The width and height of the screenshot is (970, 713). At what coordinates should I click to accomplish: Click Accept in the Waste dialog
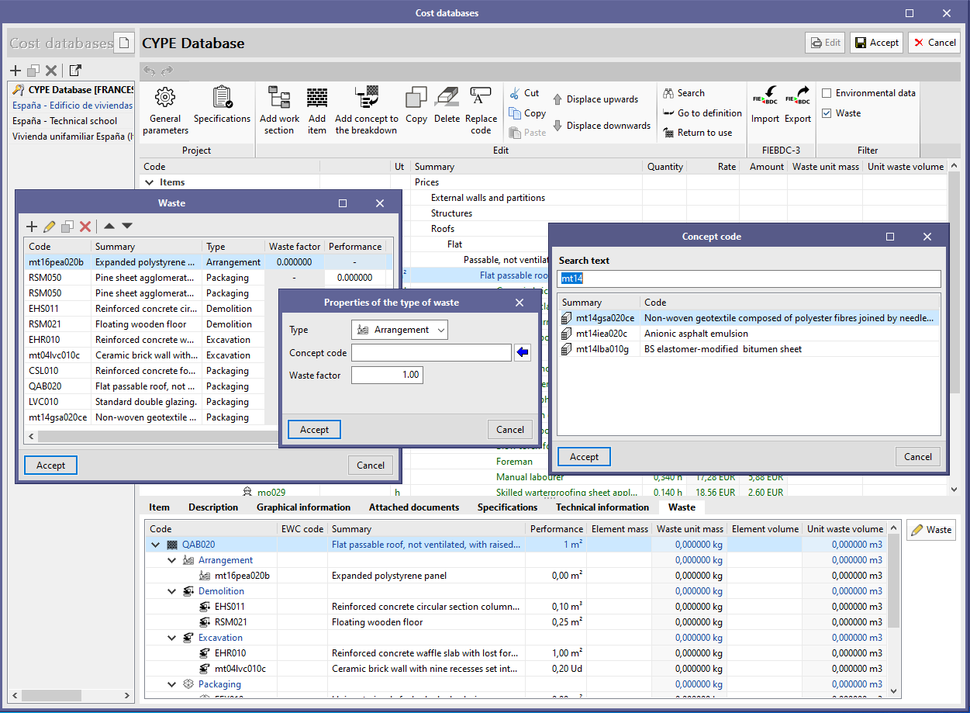click(x=50, y=466)
